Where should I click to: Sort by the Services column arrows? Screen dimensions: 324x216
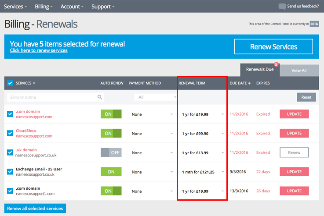pos(34,83)
